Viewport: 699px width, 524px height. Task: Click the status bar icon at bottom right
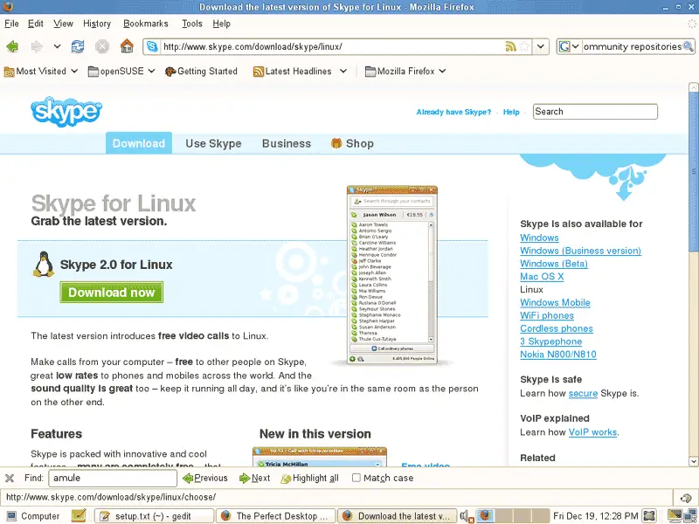coord(686,498)
